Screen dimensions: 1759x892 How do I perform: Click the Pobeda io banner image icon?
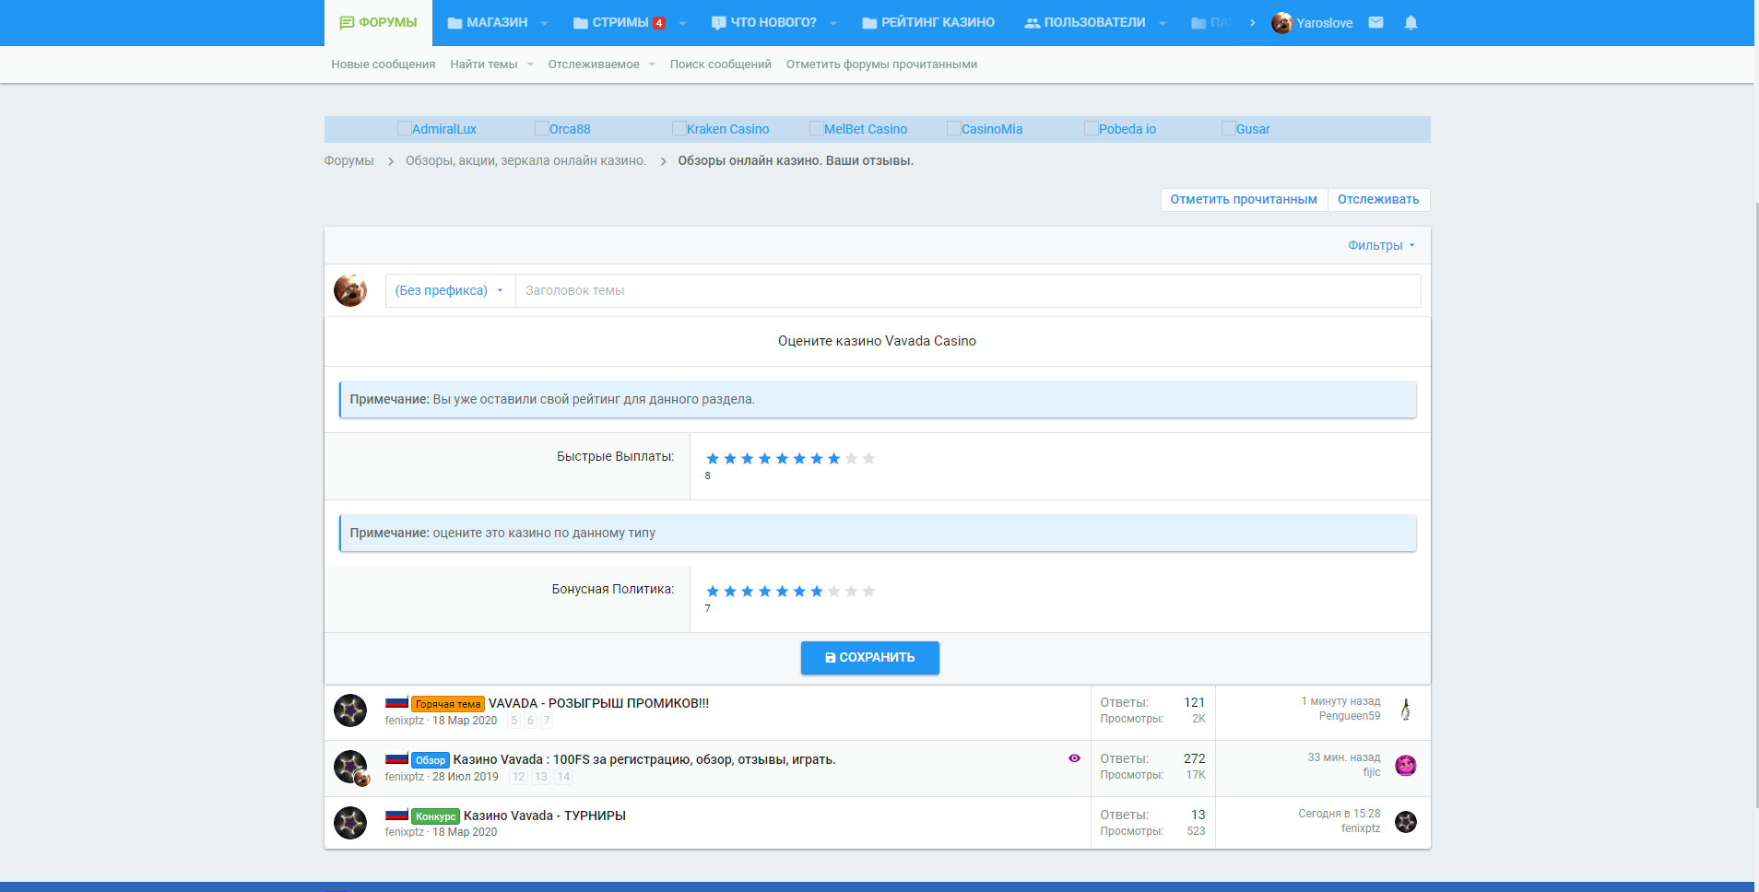point(1092,128)
